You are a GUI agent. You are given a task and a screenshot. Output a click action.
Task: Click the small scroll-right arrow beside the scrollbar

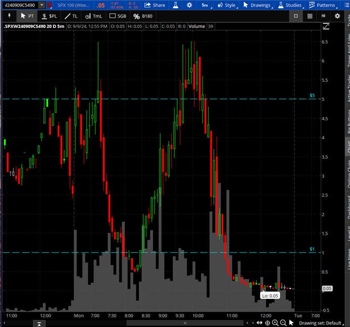coord(253,323)
